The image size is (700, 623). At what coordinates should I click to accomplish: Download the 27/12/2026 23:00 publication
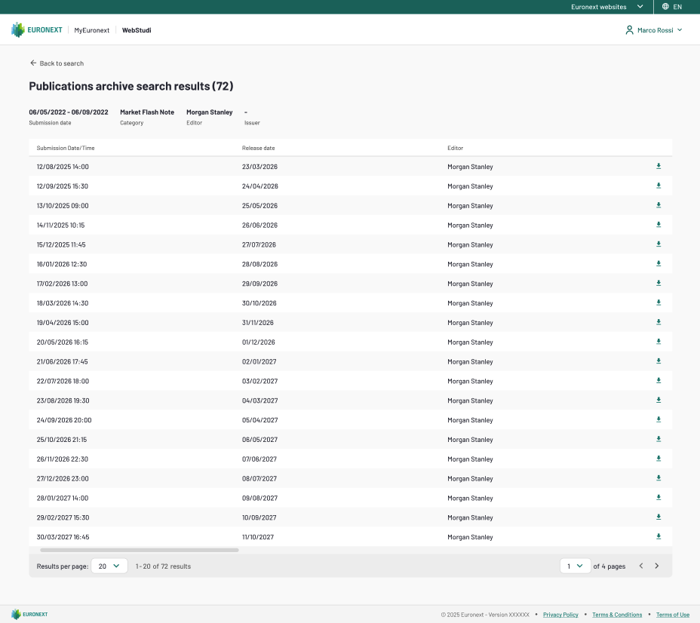659,478
